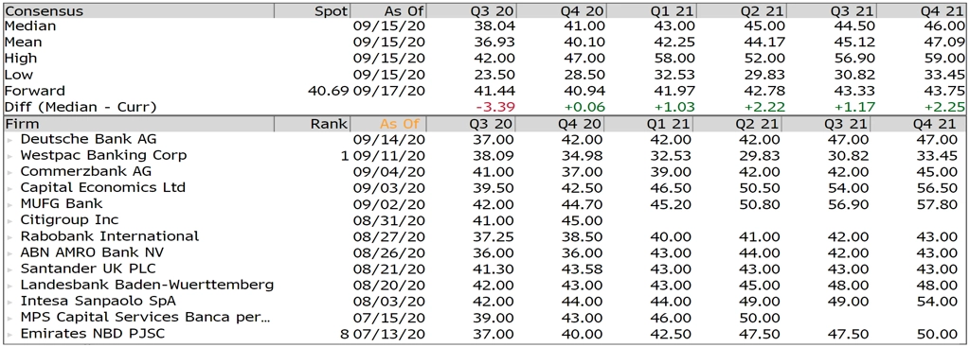Expand the Deutsche Bank AG row

click(x=9, y=140)
